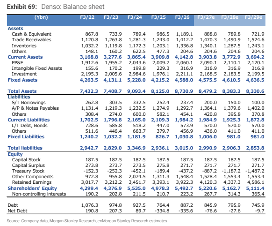Image resolution: width=272 pixels, height=226 pixels.
Task: Select the F3/27e estimate column header
Action: pos(206,17)
